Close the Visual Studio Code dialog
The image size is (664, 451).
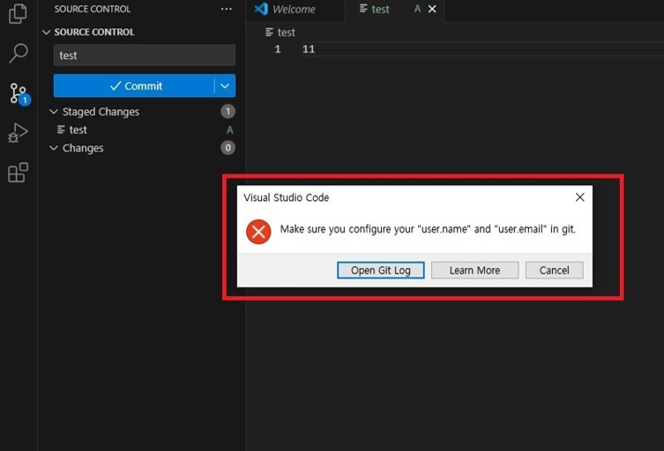[x=580, y=197]
